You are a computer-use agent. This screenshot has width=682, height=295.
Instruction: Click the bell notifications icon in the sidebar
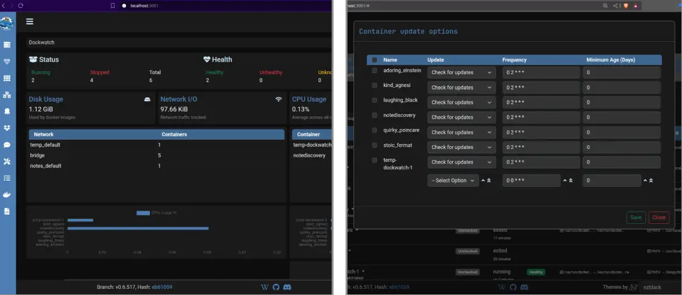(7, 111)
